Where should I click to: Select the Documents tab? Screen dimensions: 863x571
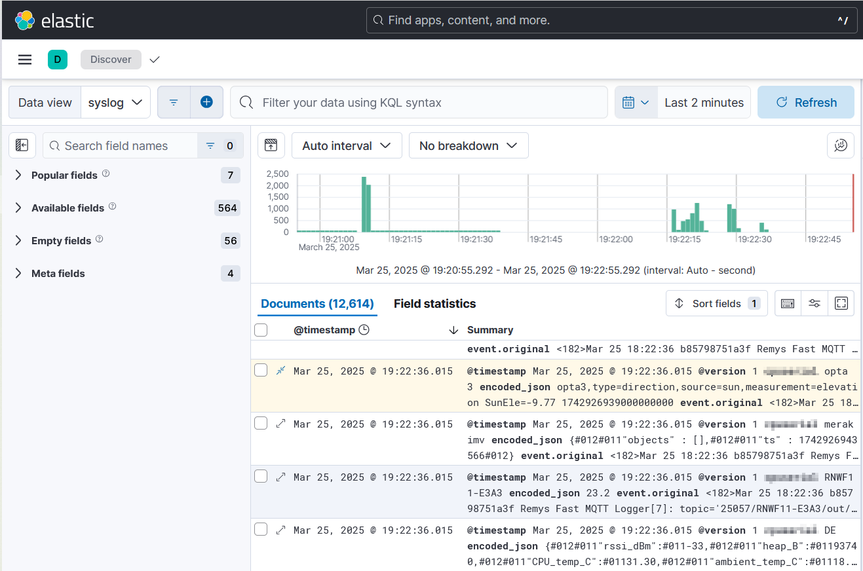pyautogui.click(x=317, y=303)
